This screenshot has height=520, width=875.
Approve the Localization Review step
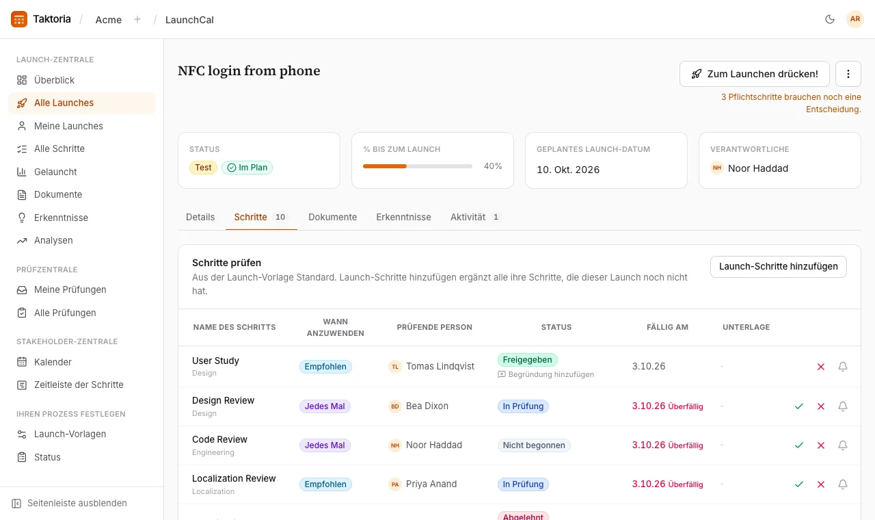click(x=799, y=484)
